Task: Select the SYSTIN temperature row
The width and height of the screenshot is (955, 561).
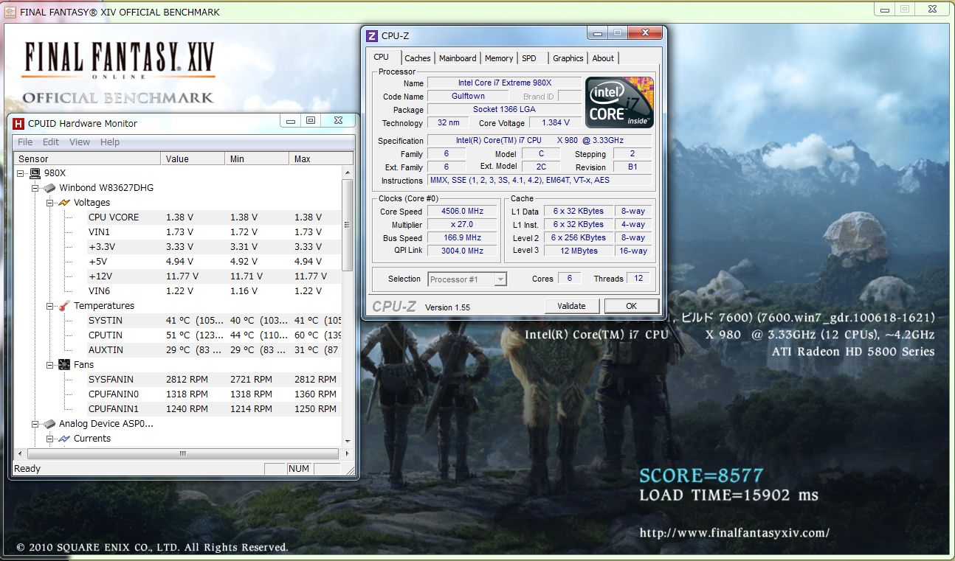Action: [x=214, y=321]
